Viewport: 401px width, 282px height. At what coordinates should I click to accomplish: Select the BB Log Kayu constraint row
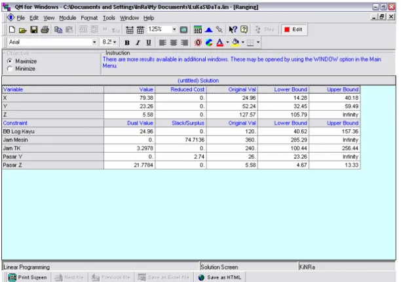[181, 132]
